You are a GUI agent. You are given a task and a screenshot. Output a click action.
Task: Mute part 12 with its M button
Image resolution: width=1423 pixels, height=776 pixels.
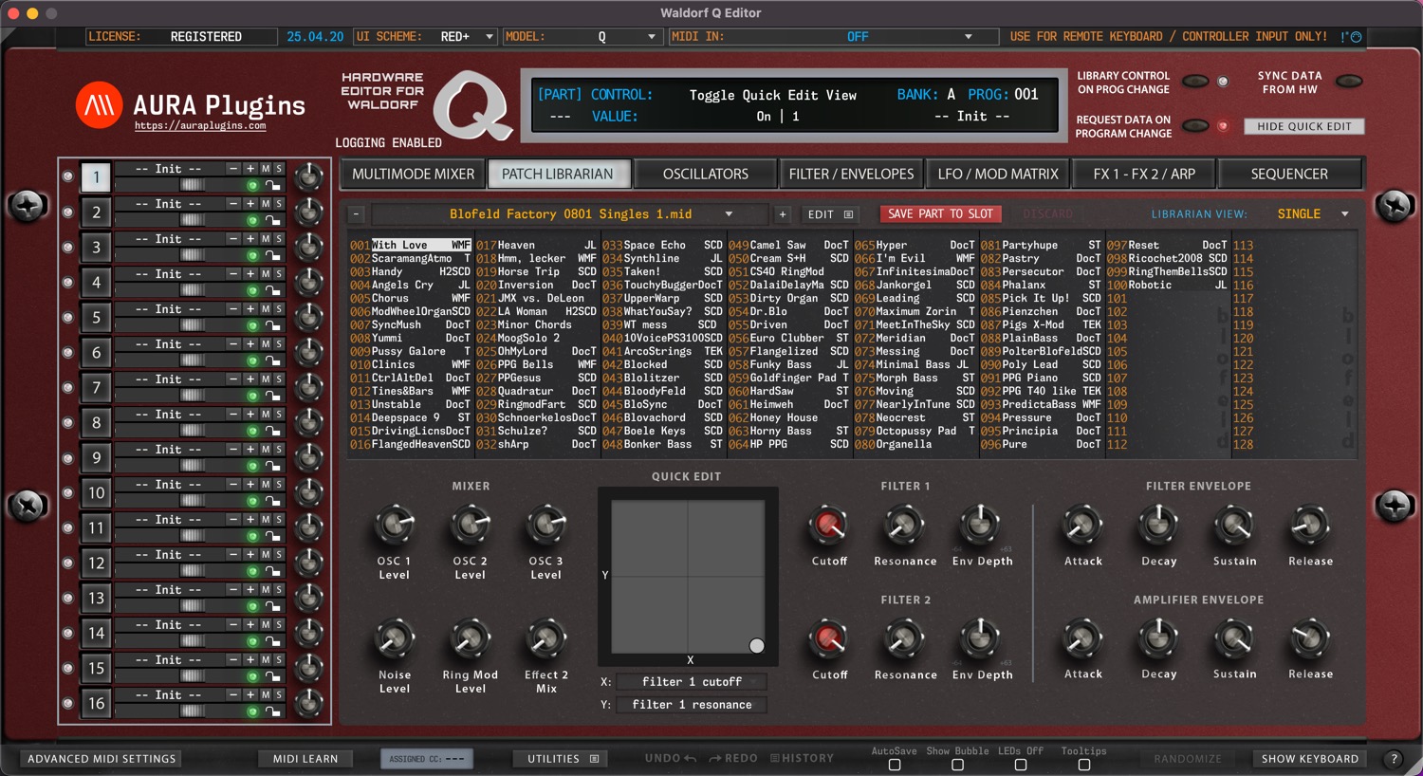[x=266, y=555]
